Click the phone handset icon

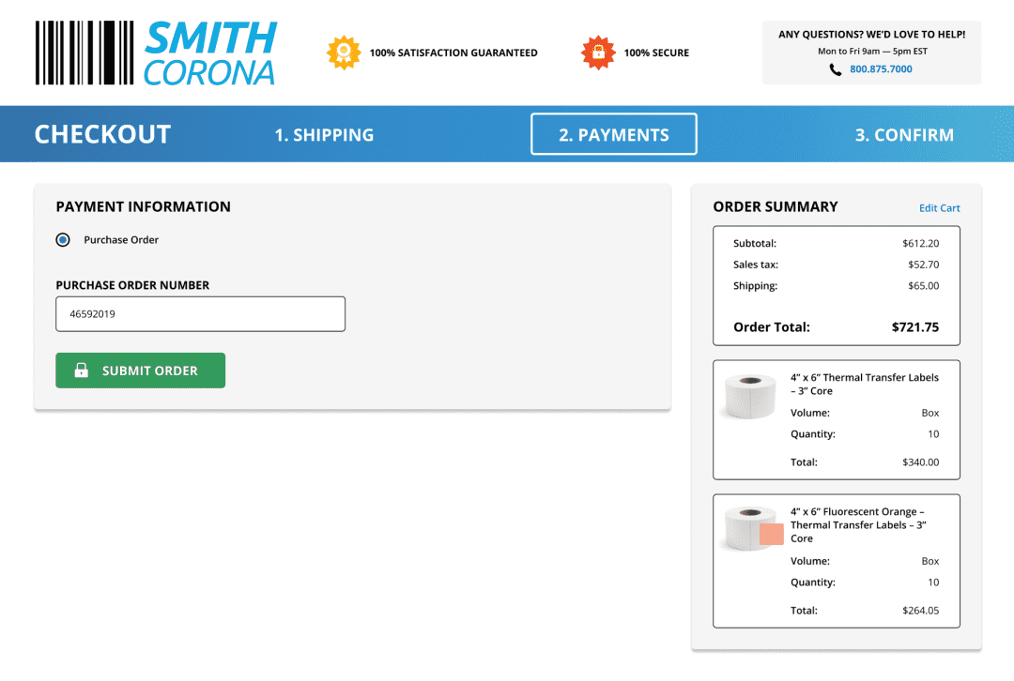[836, 69]
